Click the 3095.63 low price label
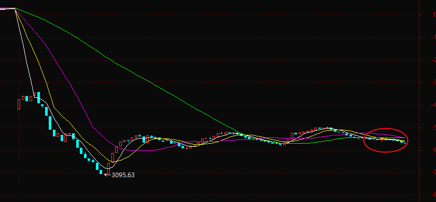 point(123,175)
